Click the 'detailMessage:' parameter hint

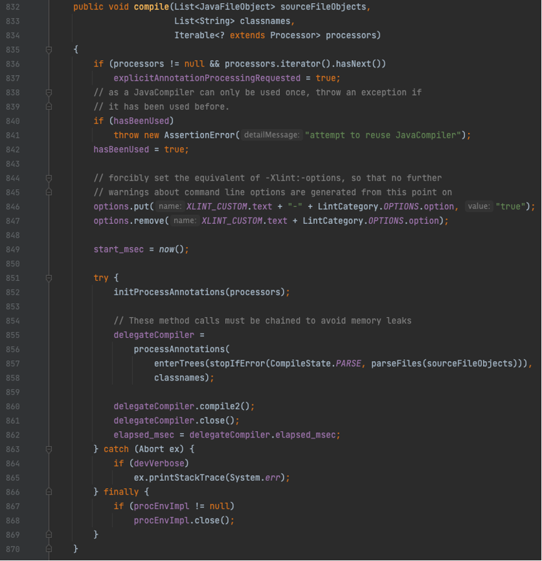[272, 135]
